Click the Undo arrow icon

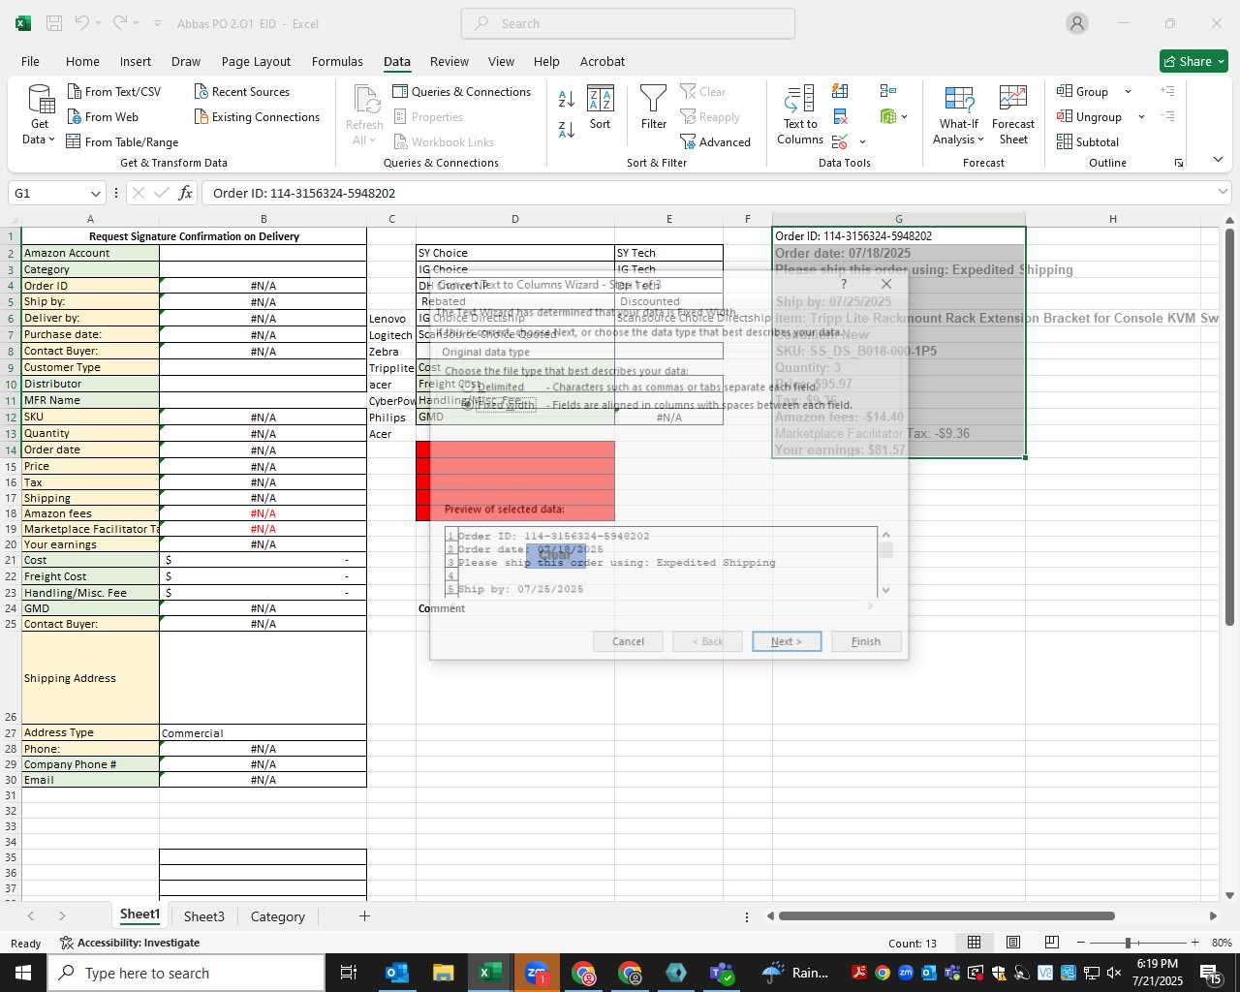[82, 23]
